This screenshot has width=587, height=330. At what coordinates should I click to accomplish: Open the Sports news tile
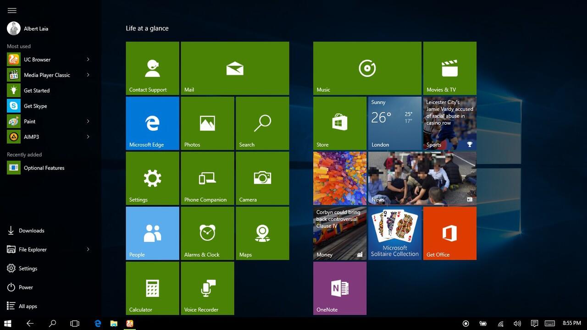click(450, 123)
